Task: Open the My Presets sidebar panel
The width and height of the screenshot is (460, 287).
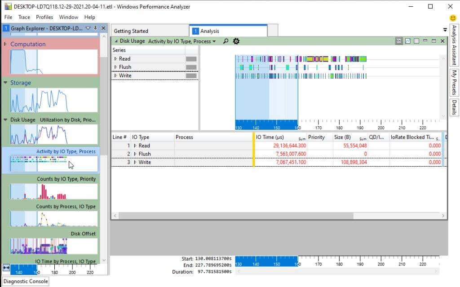Action: pyautogui.click(x=454, y=83)
